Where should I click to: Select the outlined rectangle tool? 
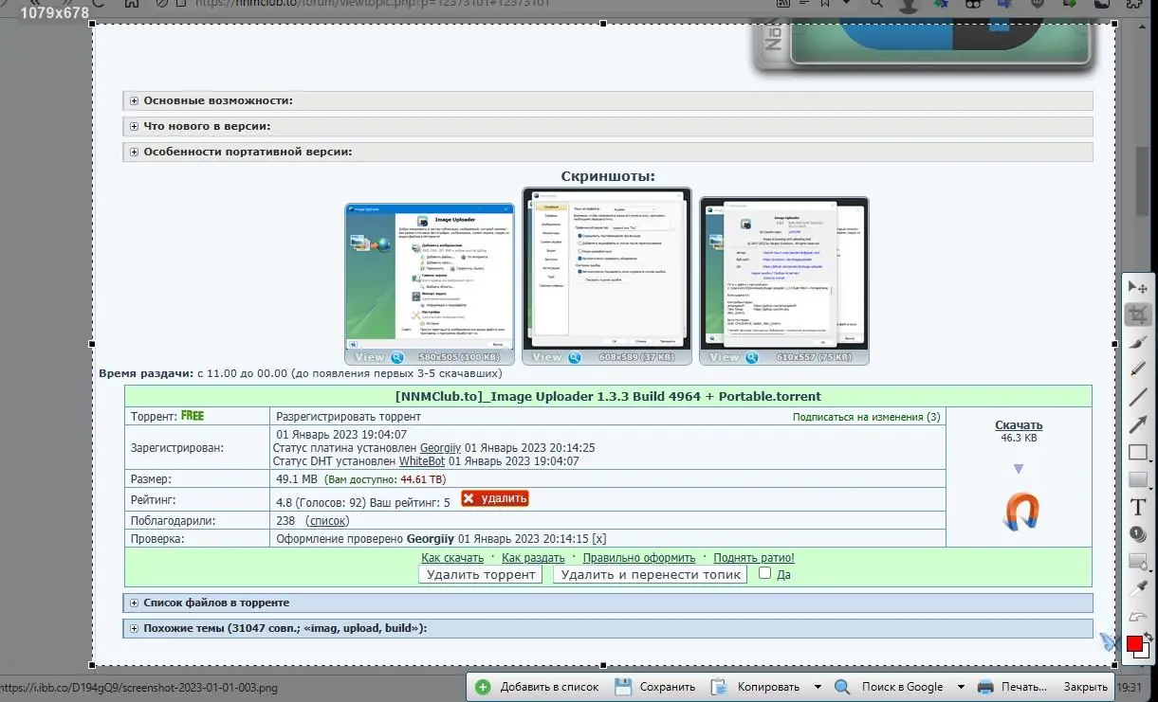[x=1138, y=452]
